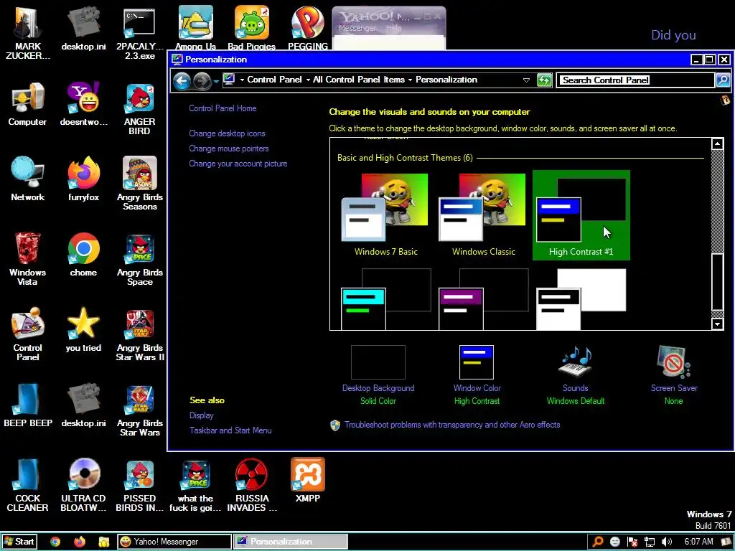Click Change your account picture link
Screen dimensions: 735x551
tap(238, 164)
